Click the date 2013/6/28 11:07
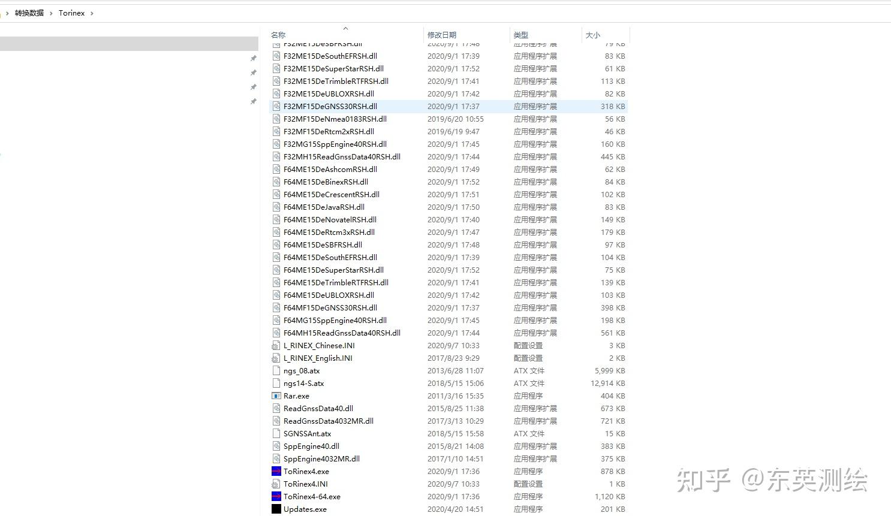 click(x=455, y=370)
